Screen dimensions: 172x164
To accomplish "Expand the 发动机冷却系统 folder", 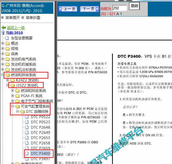I will tap(2, 70).
